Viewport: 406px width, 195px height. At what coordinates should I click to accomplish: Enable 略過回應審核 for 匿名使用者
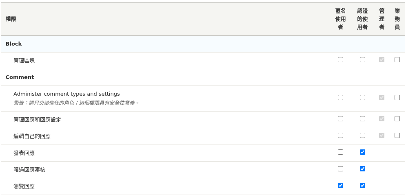pos(340,169)
